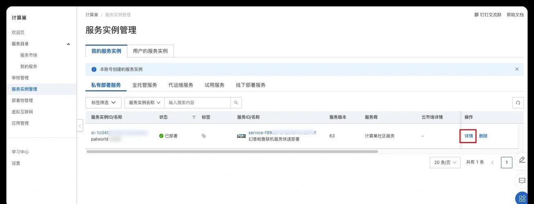This screenshot has width=534, height=204.
Task: Select the 试用服务 tab
Action: (x=214, y=85)
